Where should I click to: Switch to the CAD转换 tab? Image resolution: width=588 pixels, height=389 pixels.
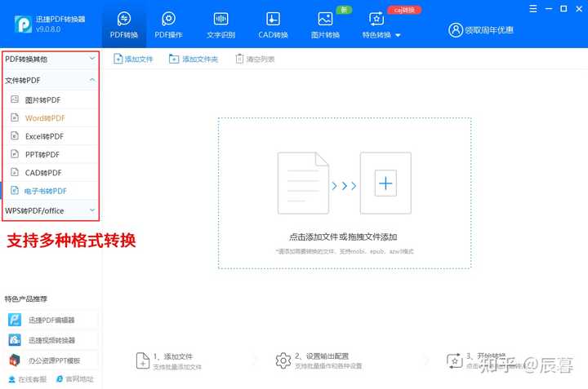[x=273, y=25]
